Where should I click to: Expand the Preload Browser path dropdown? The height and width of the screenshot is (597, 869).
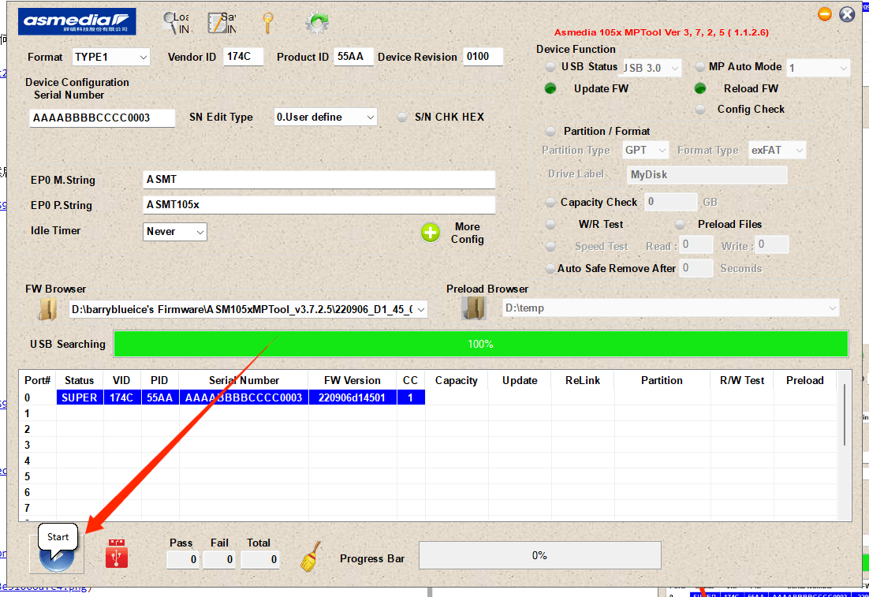point(832,308)
